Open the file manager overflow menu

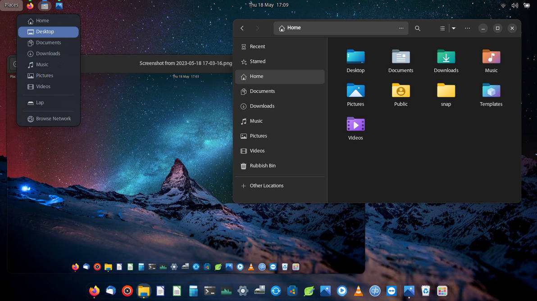pos(467,28)
